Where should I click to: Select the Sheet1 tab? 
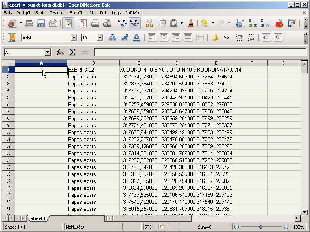tap(38, 218)
